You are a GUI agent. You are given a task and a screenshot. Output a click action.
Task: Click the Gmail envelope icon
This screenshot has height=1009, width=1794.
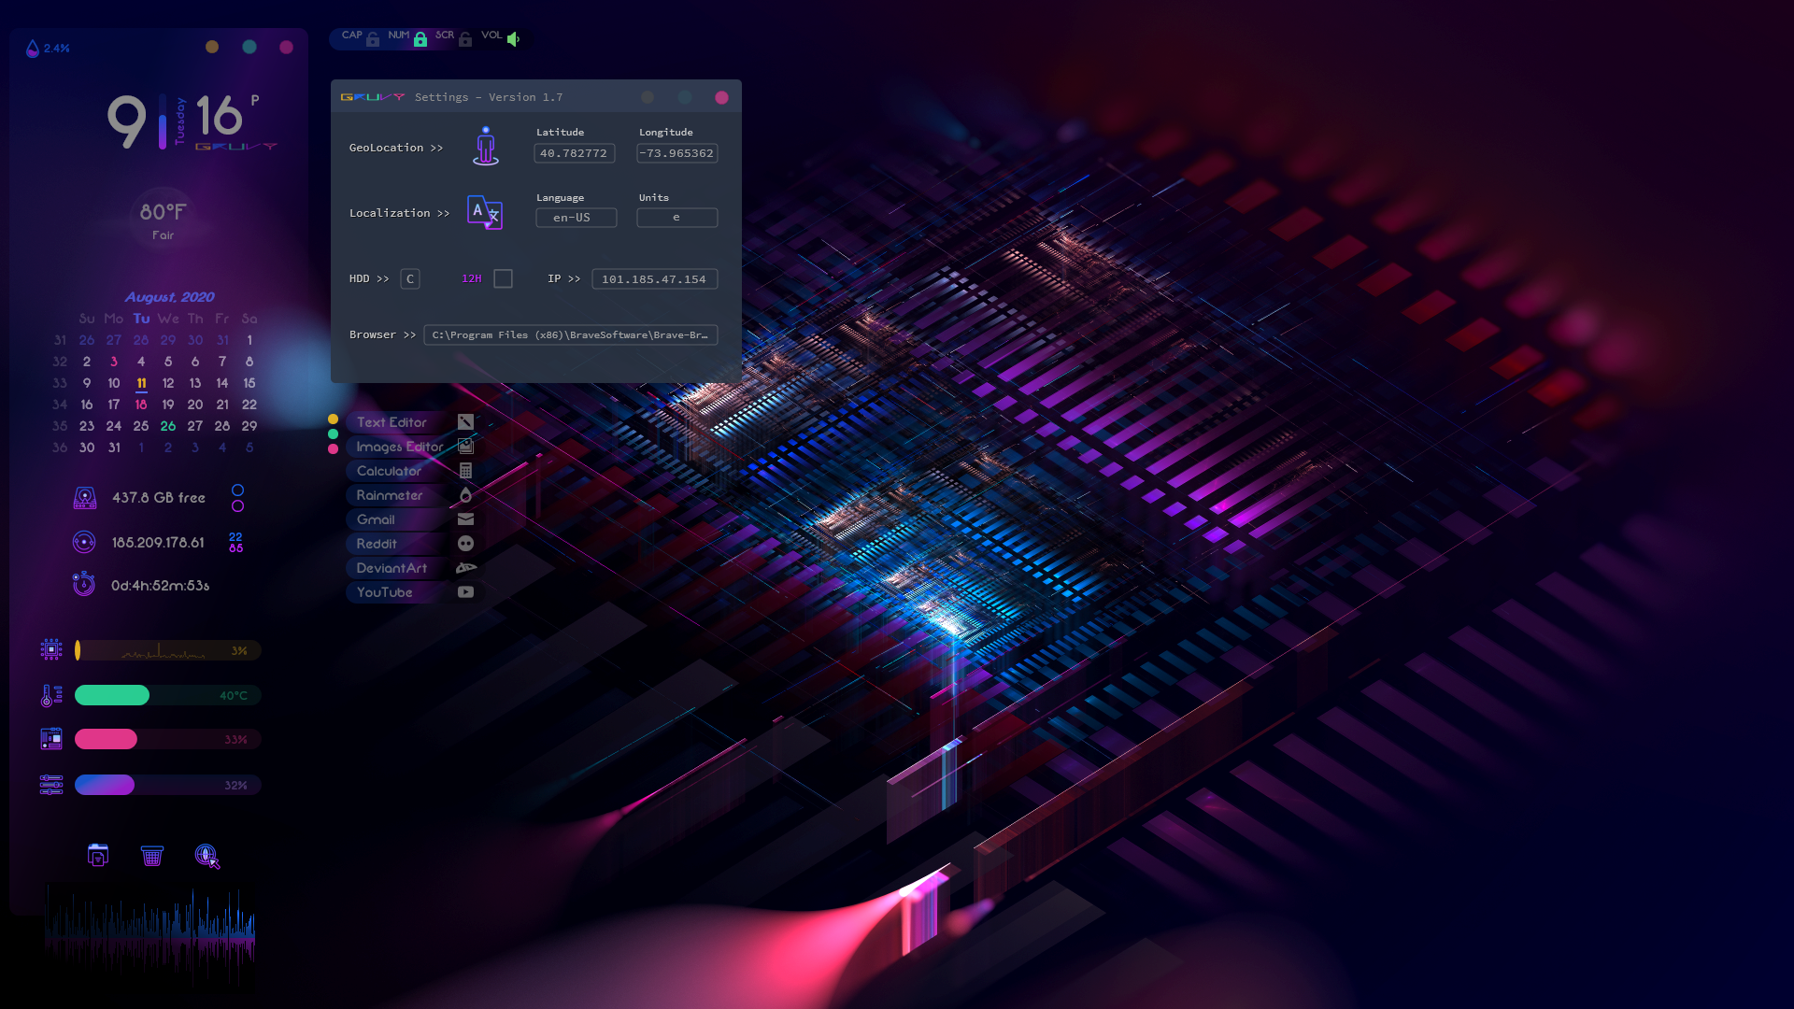[465, 519]
